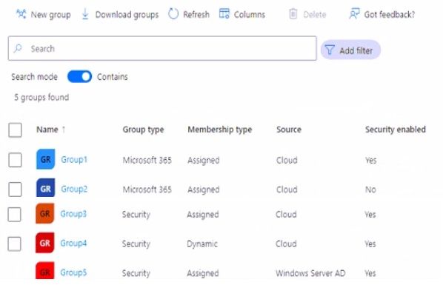Click Security type in Group3 row
Viewport: 443px width, 302px height.
pyautogui.click(x=136, y=215)
